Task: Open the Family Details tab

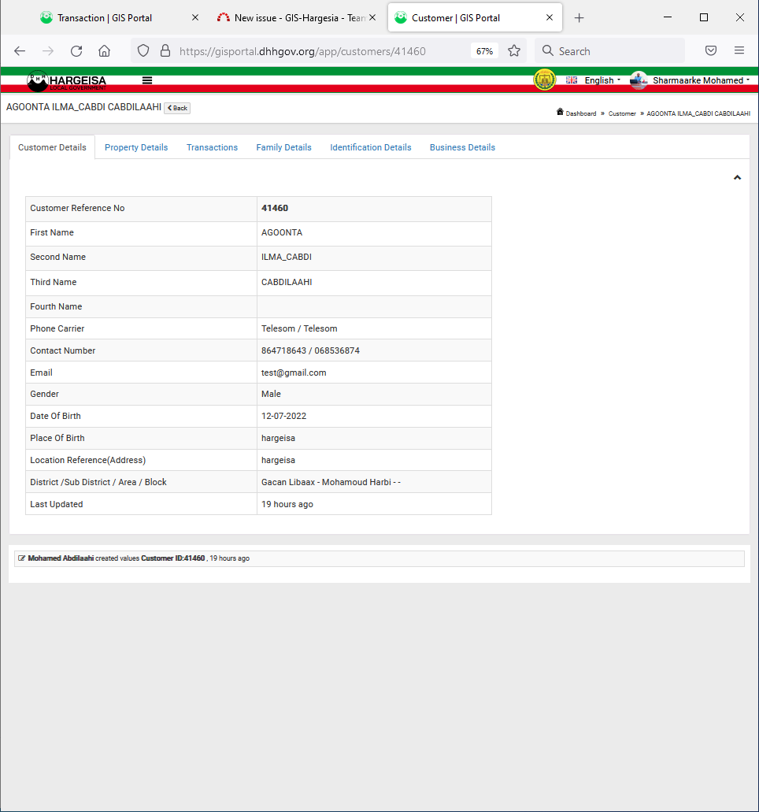Action: point(283,147)
